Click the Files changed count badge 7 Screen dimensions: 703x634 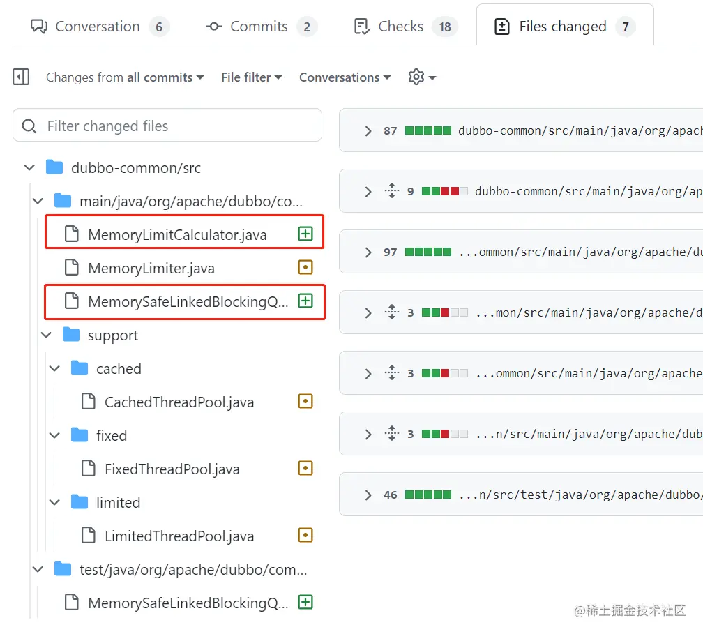point(626,27)
